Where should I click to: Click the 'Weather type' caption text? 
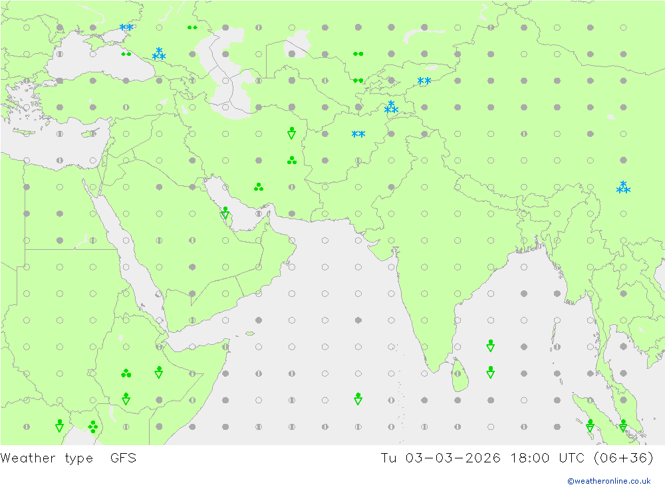47,458
